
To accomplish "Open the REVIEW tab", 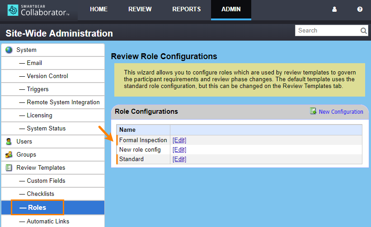I will pos(140,9).
